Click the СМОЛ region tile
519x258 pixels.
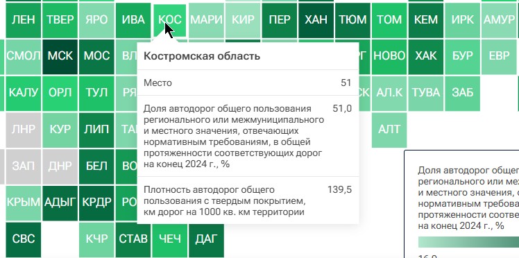point(23,57)
